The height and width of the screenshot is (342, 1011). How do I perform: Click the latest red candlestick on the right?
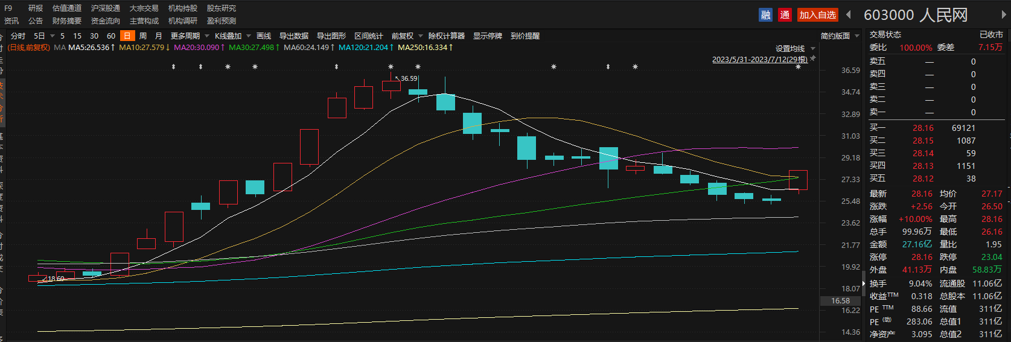pyautogui.click(x=798, y=180)
